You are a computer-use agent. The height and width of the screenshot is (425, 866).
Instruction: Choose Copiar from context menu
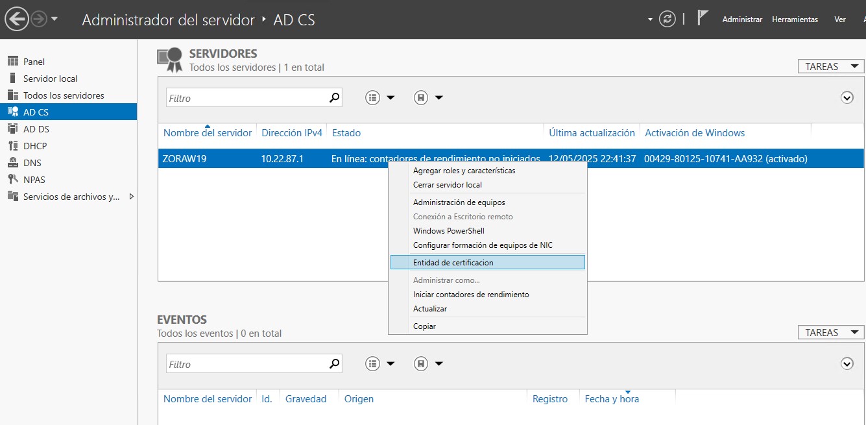424,326
